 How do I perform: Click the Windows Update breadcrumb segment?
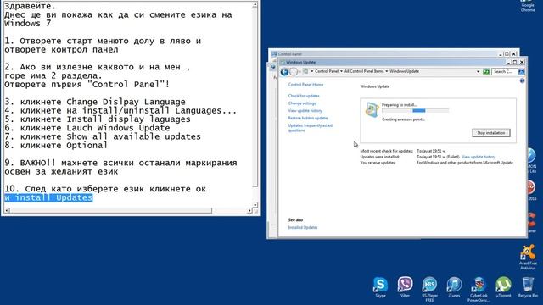pyautogui.click(x=404, y=71)
